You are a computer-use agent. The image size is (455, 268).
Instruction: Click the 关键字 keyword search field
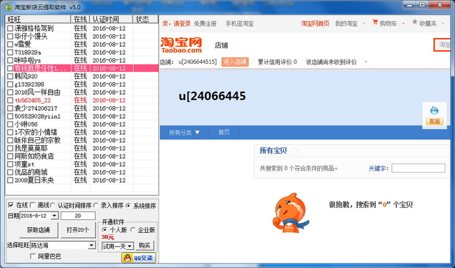click(x=417, y=168)
